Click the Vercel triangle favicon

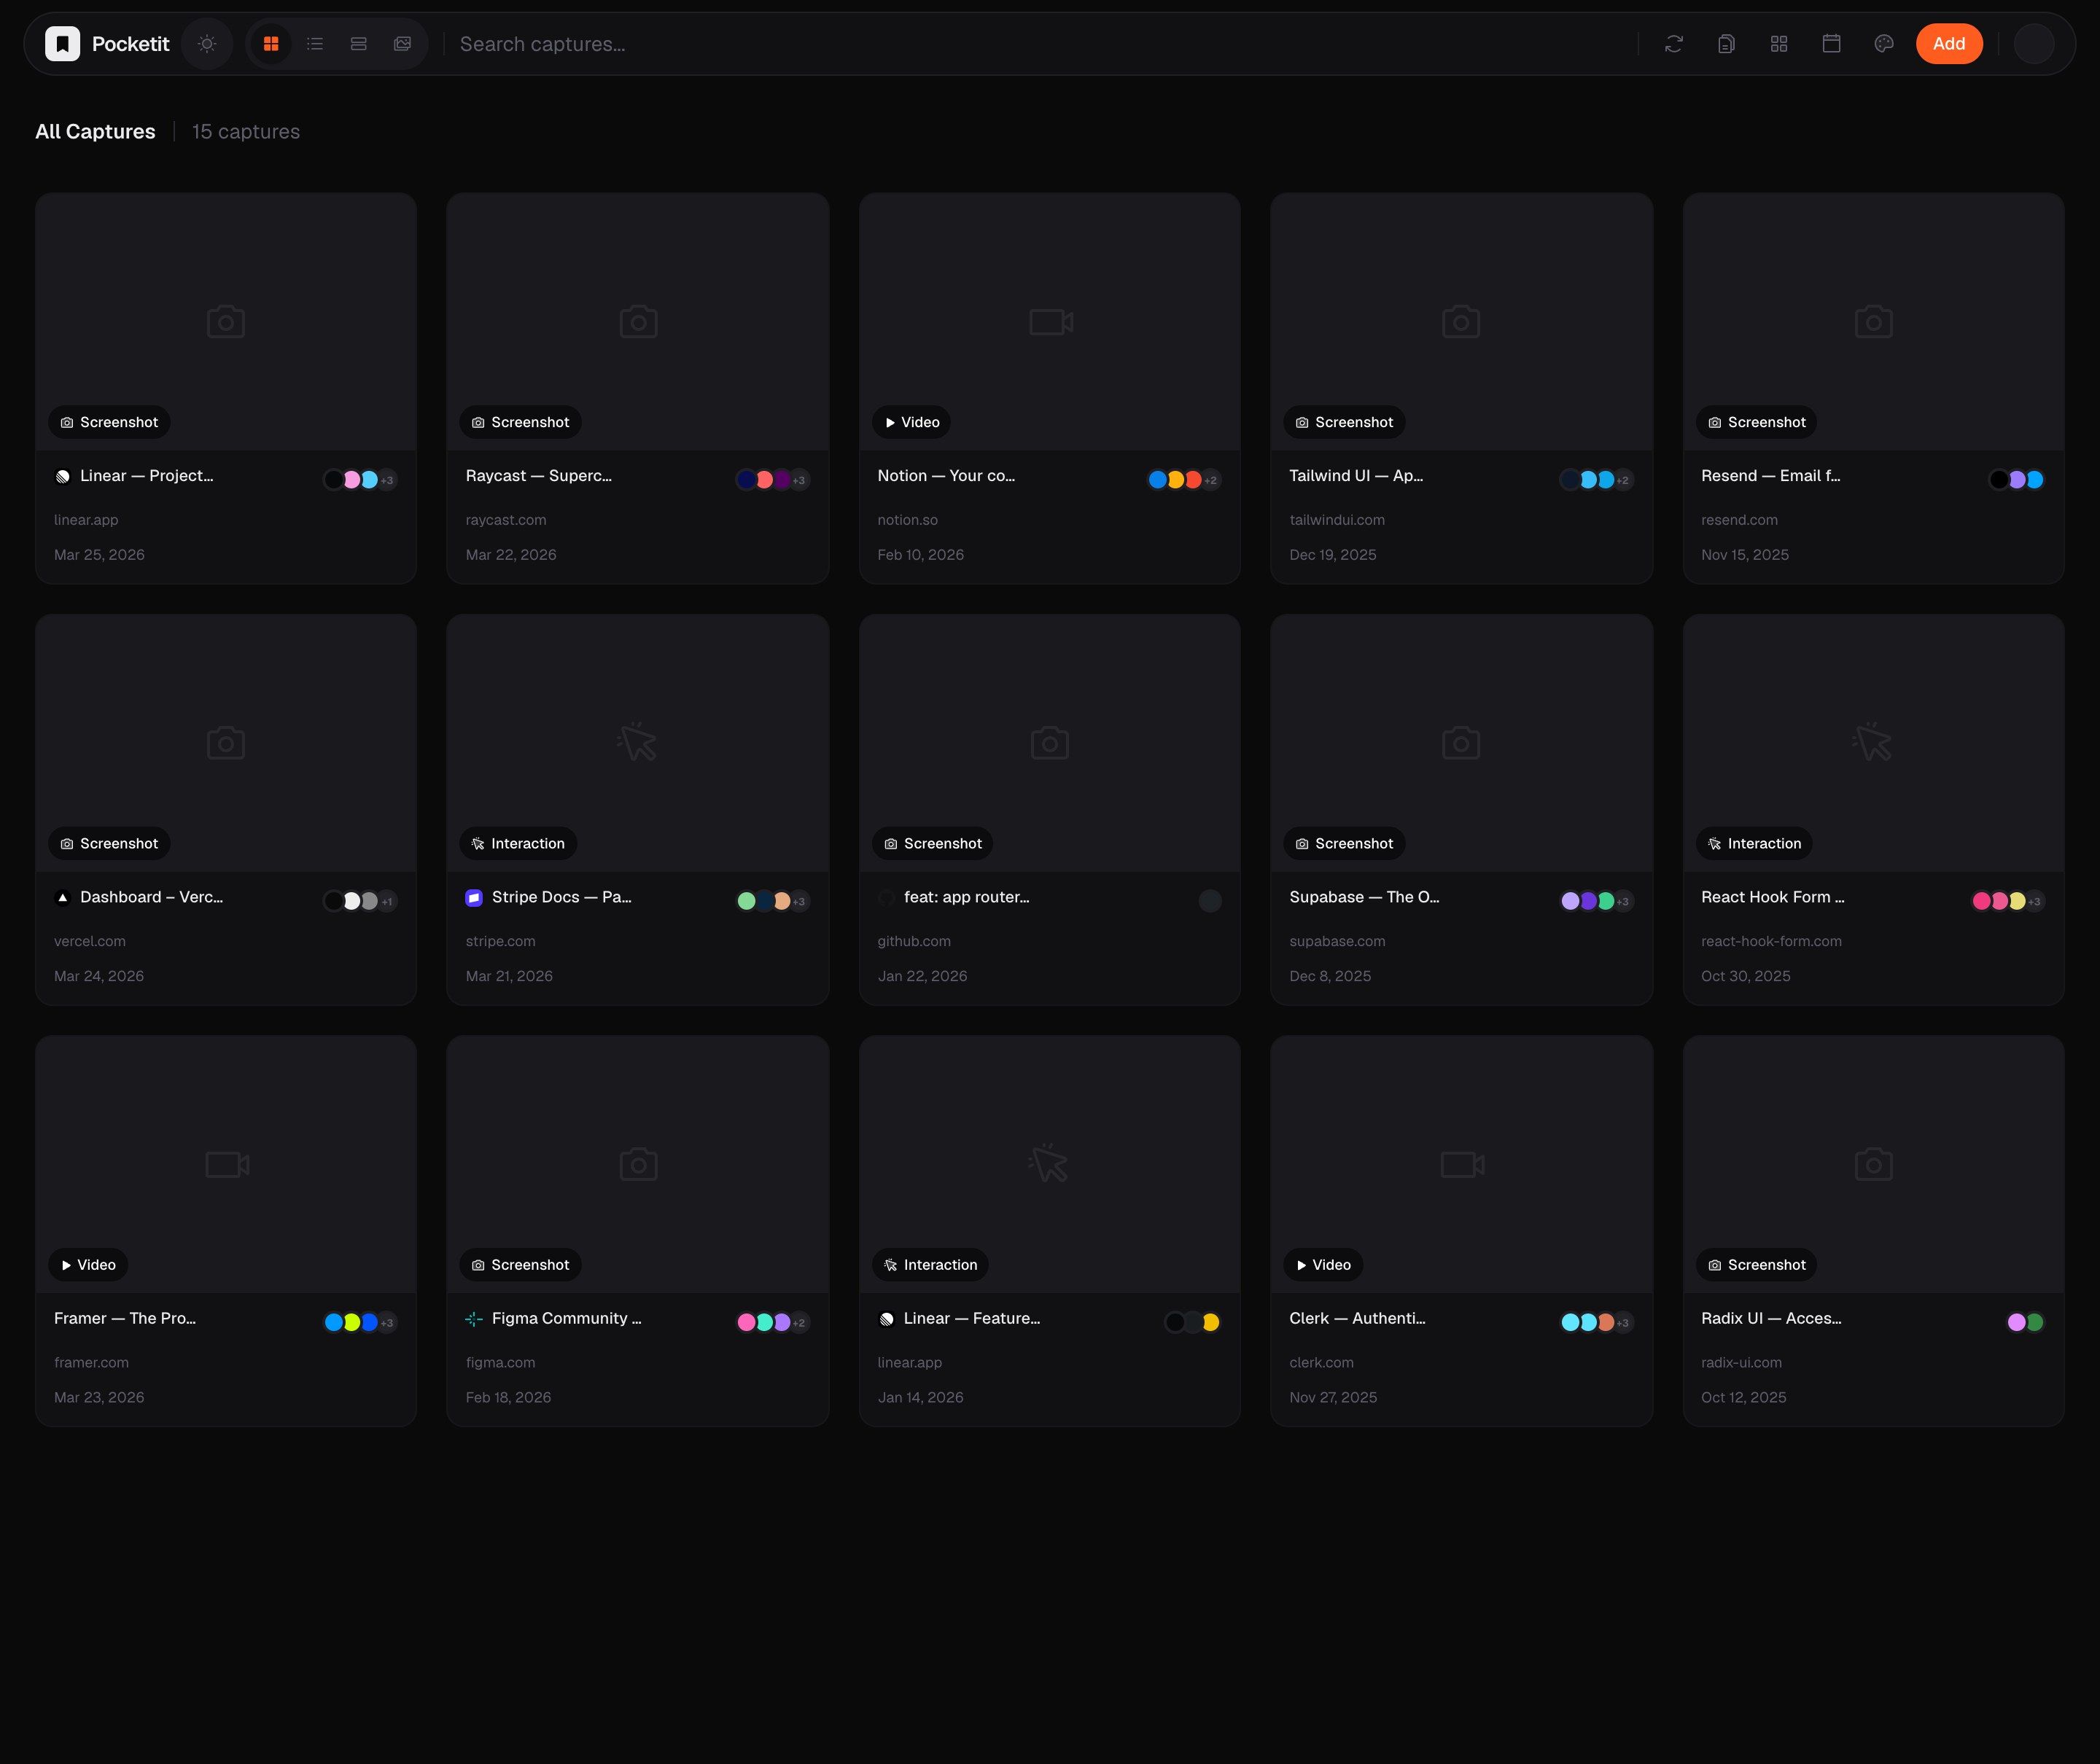63,897
